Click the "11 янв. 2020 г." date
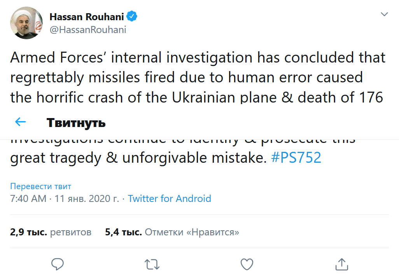This screenshot has height=280, width=399. 87,199
